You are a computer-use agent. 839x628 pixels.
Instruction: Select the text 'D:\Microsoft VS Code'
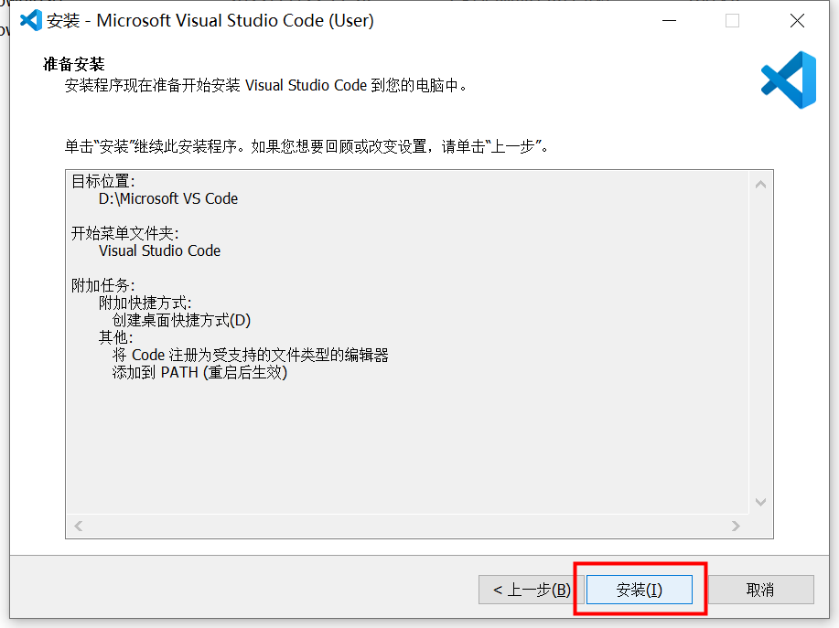[168, 199]
